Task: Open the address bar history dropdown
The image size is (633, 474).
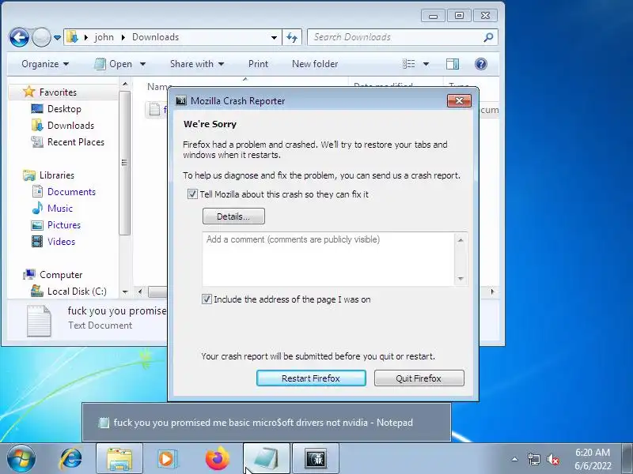Action: [x=274, y=37]
